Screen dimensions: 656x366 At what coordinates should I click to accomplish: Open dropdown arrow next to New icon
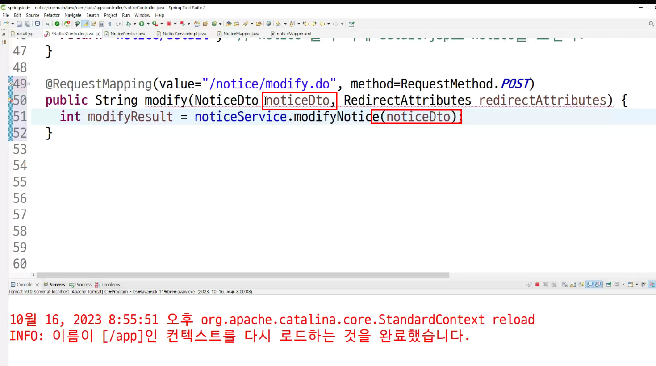[13, 24]
